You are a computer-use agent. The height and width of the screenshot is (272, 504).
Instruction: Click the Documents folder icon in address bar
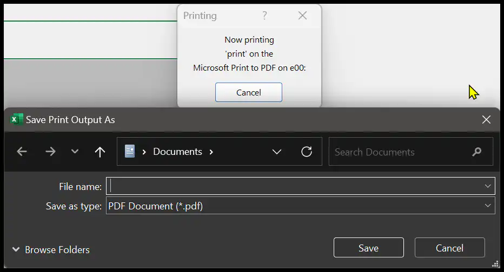tap(130, 152)
